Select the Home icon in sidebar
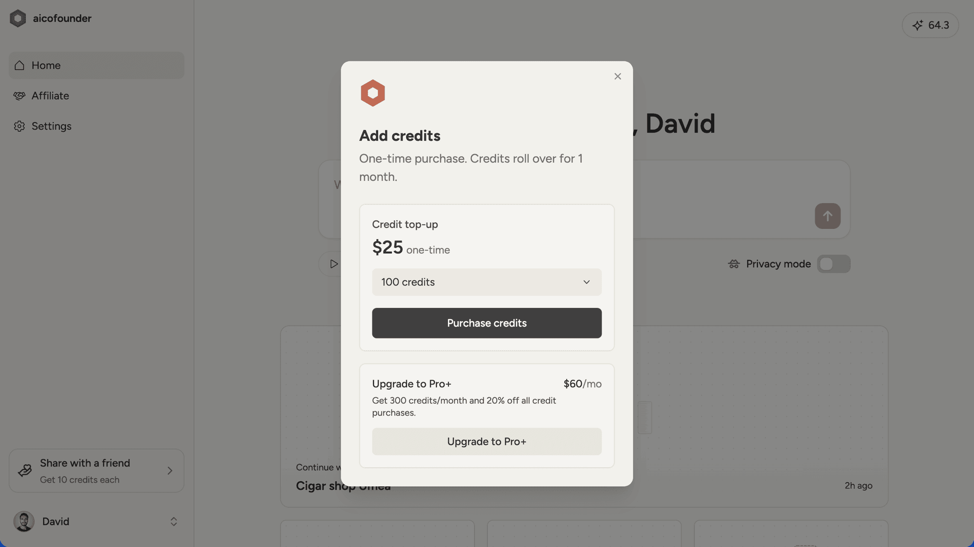 click(x=19, y=65)
